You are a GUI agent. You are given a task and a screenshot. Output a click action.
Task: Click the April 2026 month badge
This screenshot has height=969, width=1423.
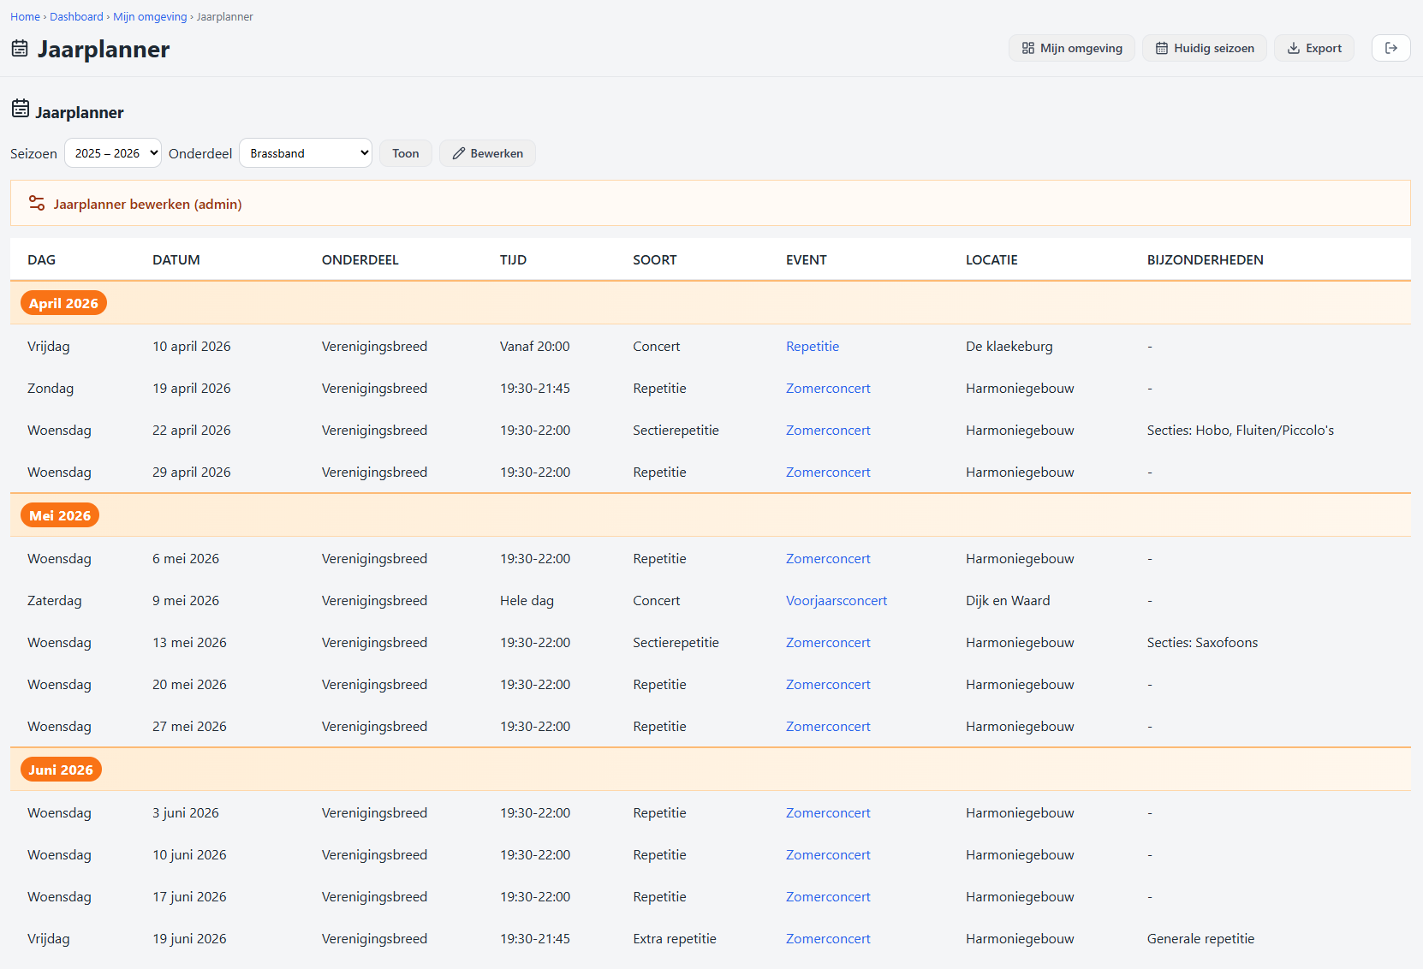63,303
